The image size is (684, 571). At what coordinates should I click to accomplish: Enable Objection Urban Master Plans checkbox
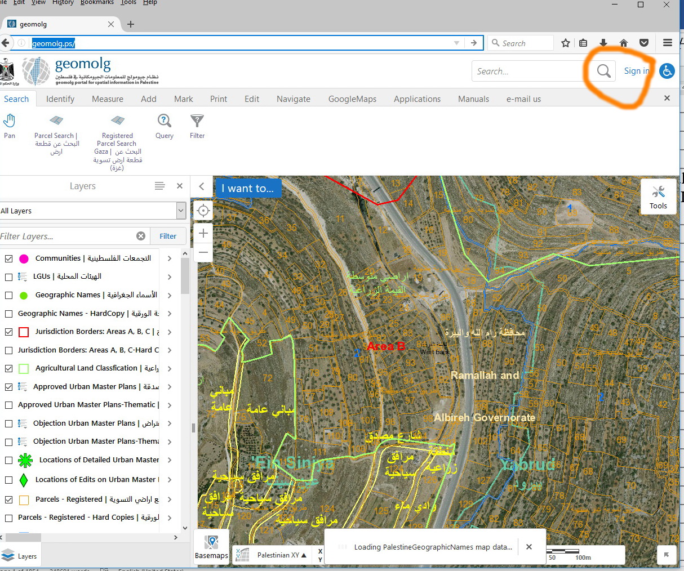coord(8,423)
